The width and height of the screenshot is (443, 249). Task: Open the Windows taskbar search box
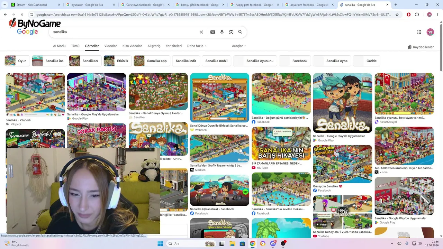191,243
